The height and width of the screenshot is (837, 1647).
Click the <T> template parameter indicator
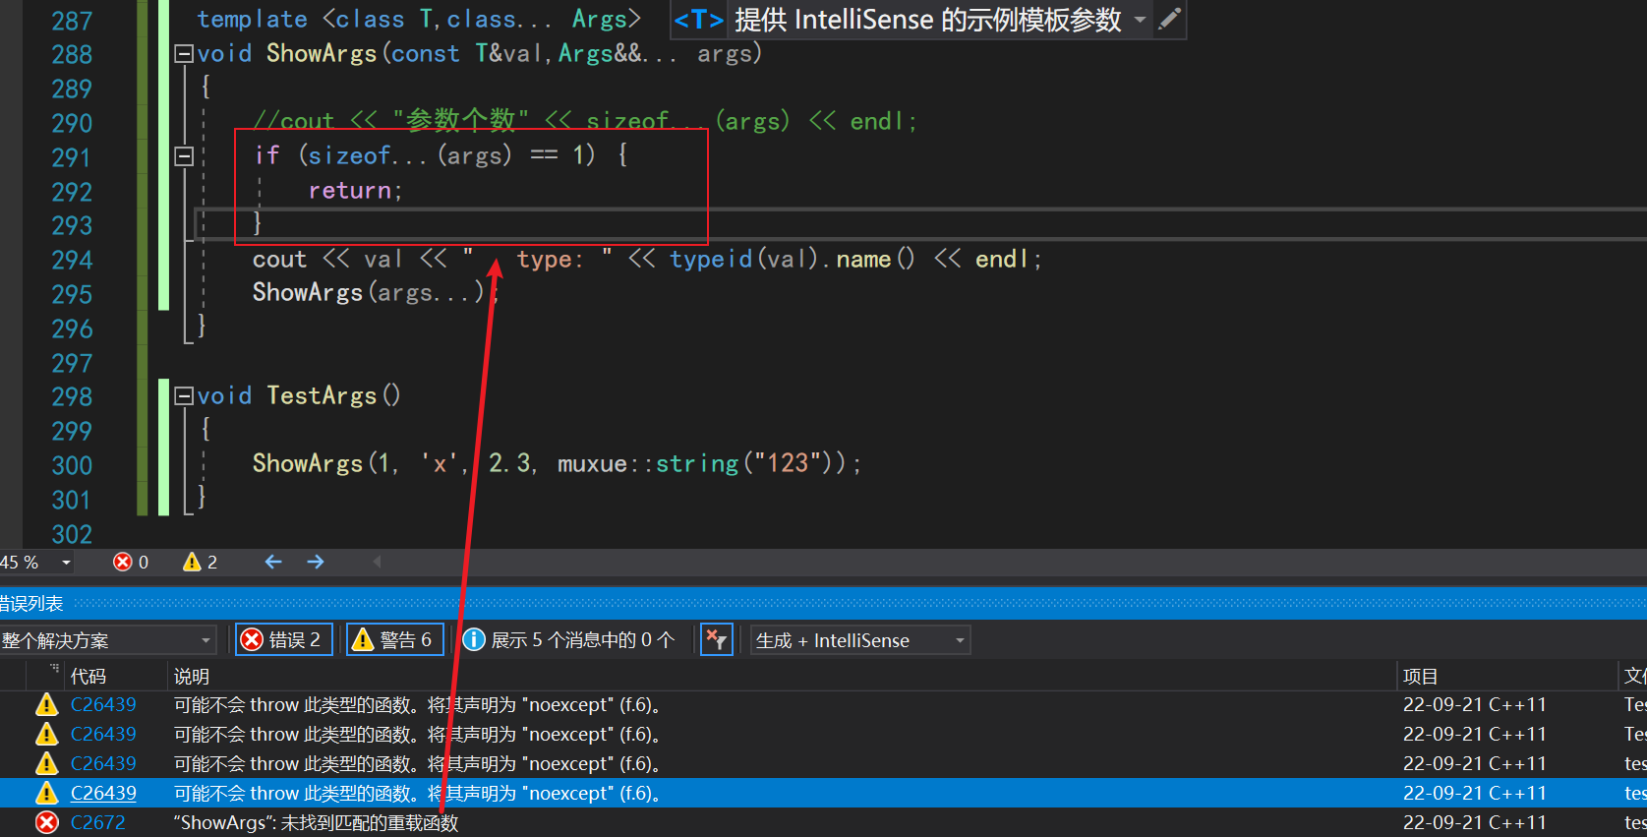pos(699,20)
